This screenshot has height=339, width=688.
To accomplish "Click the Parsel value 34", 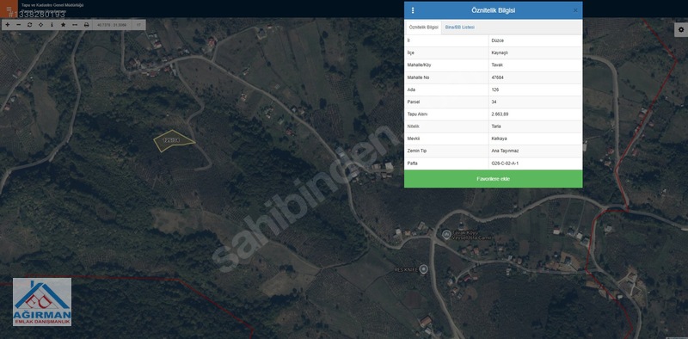I will tap(535, 102).
